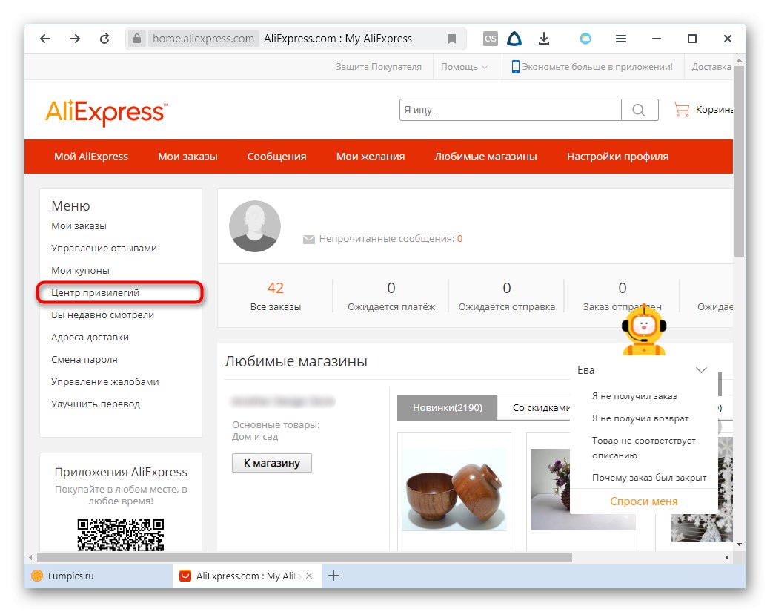Go back with the browser back arrow
770x612 pixels.
pyautogui.click(x=45, y=39)
